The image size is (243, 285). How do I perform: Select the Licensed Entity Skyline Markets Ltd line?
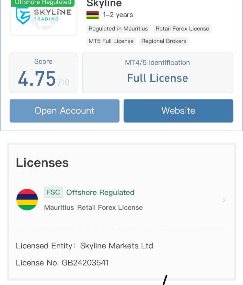point(84,246)
